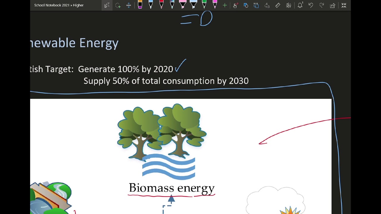381x214 pixels.
Task: Exit full screen mode
Action: pos(344,5)
